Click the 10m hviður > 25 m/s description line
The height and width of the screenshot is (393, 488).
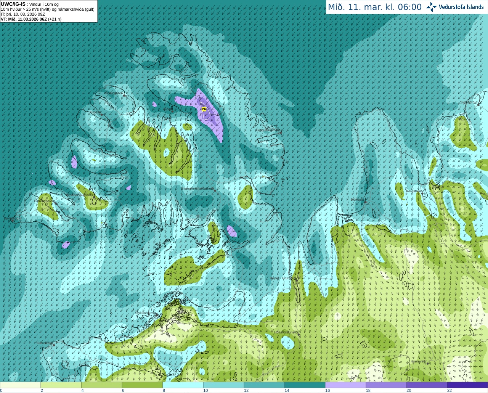pos(48,9)
